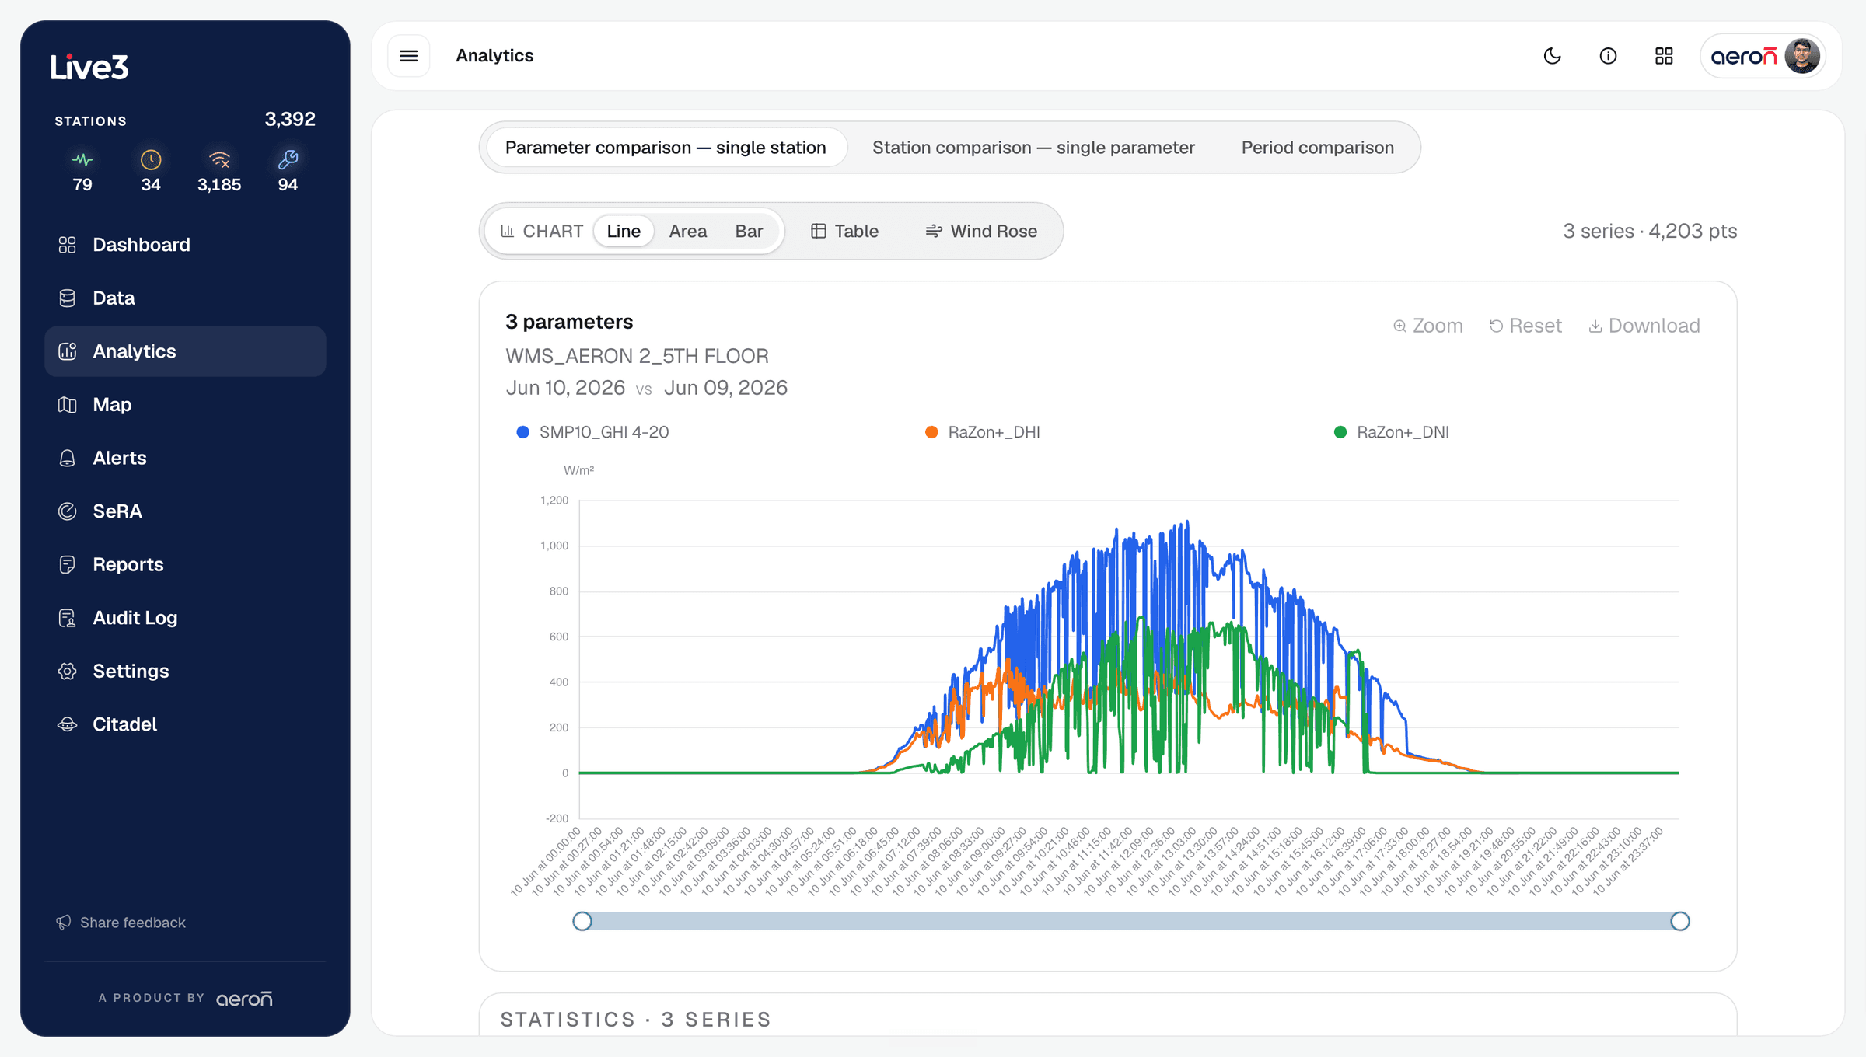Image resolution: width=1866 pixels, height=1057 pixels.
Task: Toggle RaZon+_DNI legend series
Action: pos(1392,432)
